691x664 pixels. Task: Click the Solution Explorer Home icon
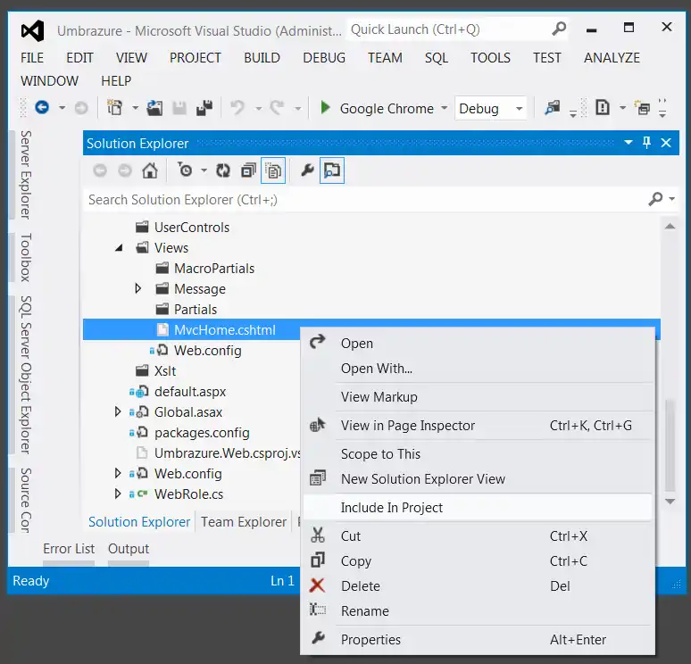(150, 170)
